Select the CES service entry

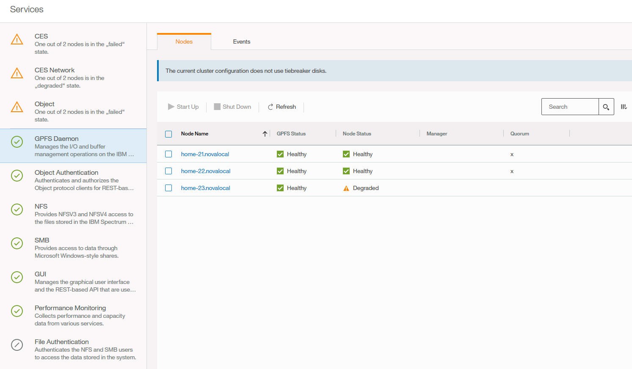(x=73, y=44)
